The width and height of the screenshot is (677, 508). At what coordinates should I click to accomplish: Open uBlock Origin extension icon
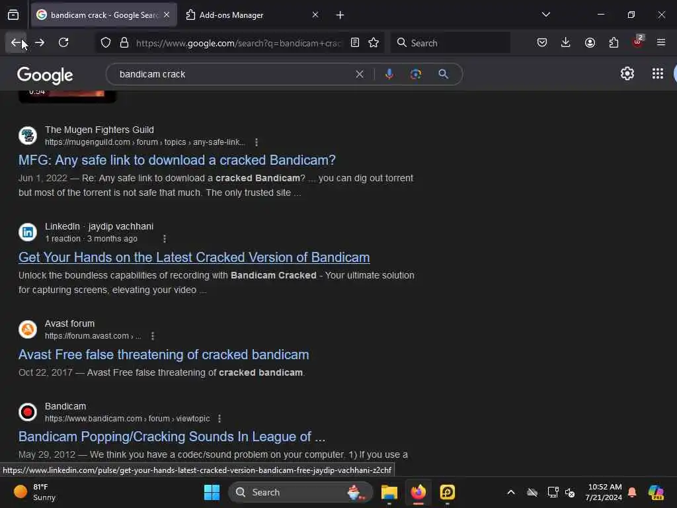pyautogui.click(x=638, y=42)
